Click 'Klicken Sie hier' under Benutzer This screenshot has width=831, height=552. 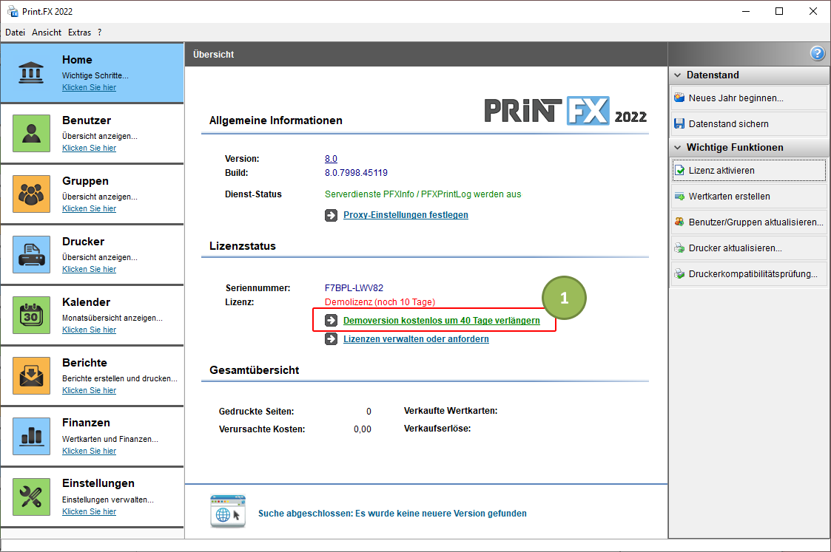tap(89, 149)
